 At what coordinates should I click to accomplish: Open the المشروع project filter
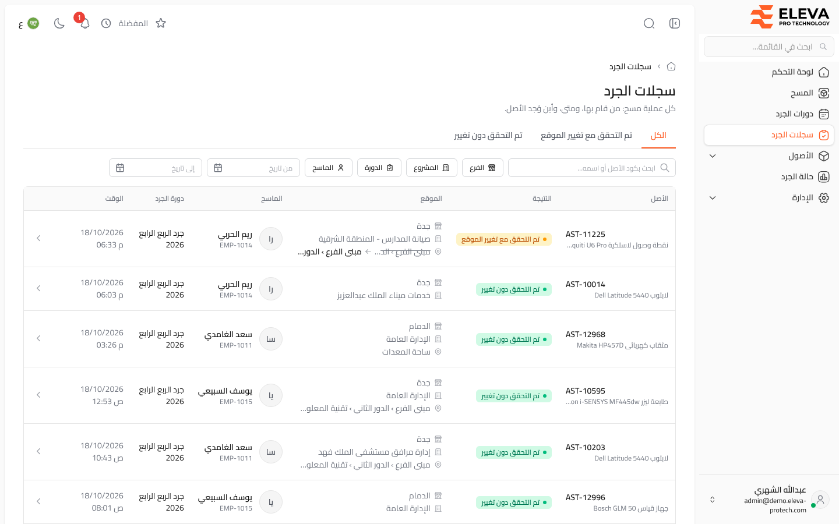point(432,168)
